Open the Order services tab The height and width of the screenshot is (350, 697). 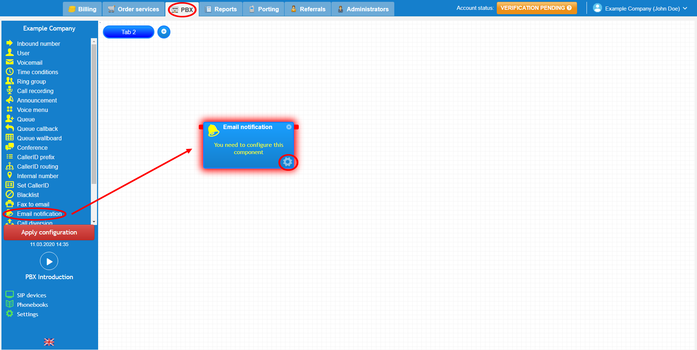134,9
